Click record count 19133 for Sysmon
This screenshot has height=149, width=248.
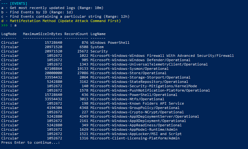pos(83,69)
